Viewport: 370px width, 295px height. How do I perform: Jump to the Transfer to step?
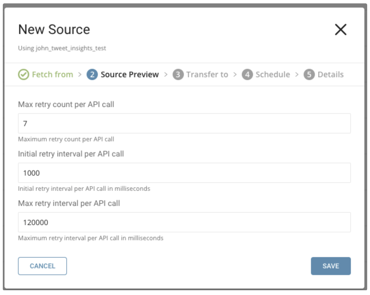click(x=207, y=74)
